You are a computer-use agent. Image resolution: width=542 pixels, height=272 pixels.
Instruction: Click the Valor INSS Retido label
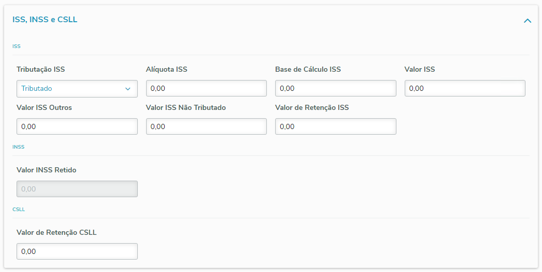point(46,170)
